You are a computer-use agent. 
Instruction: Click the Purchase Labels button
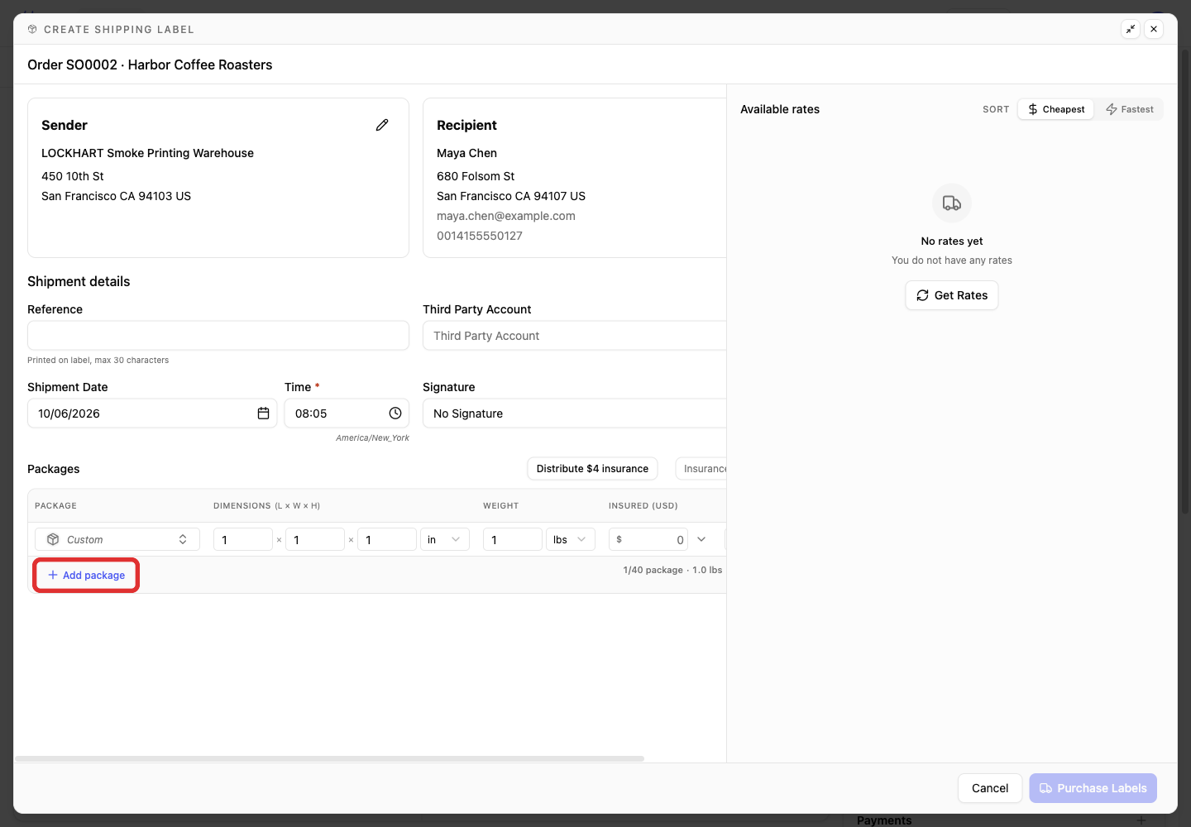1093,788
